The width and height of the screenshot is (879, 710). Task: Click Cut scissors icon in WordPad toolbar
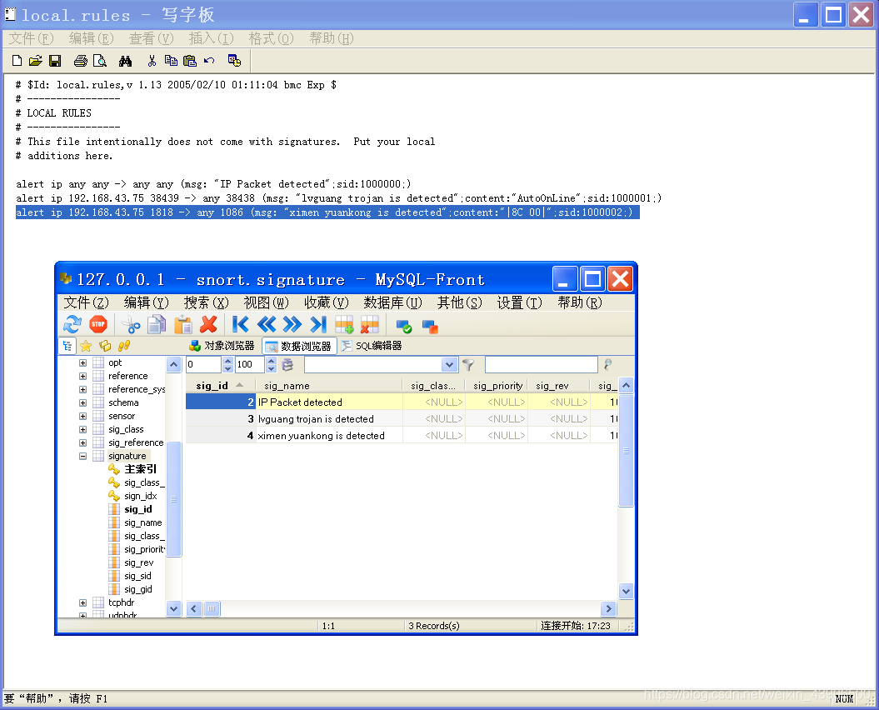pos(152,61)
